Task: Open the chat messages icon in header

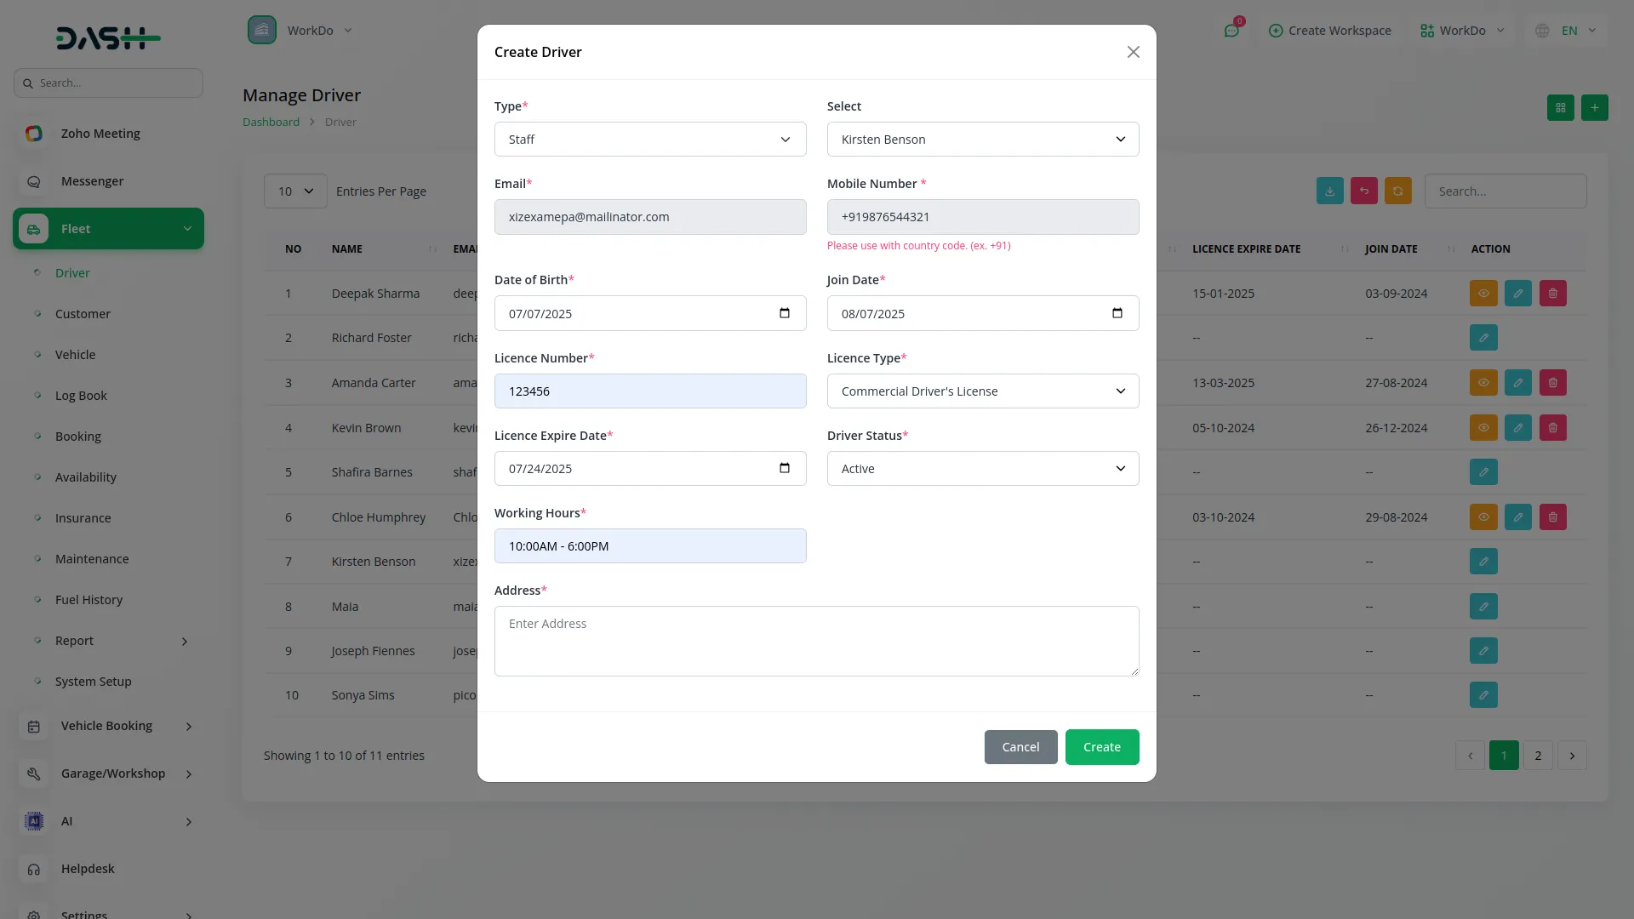Action: coord(1231,31)
